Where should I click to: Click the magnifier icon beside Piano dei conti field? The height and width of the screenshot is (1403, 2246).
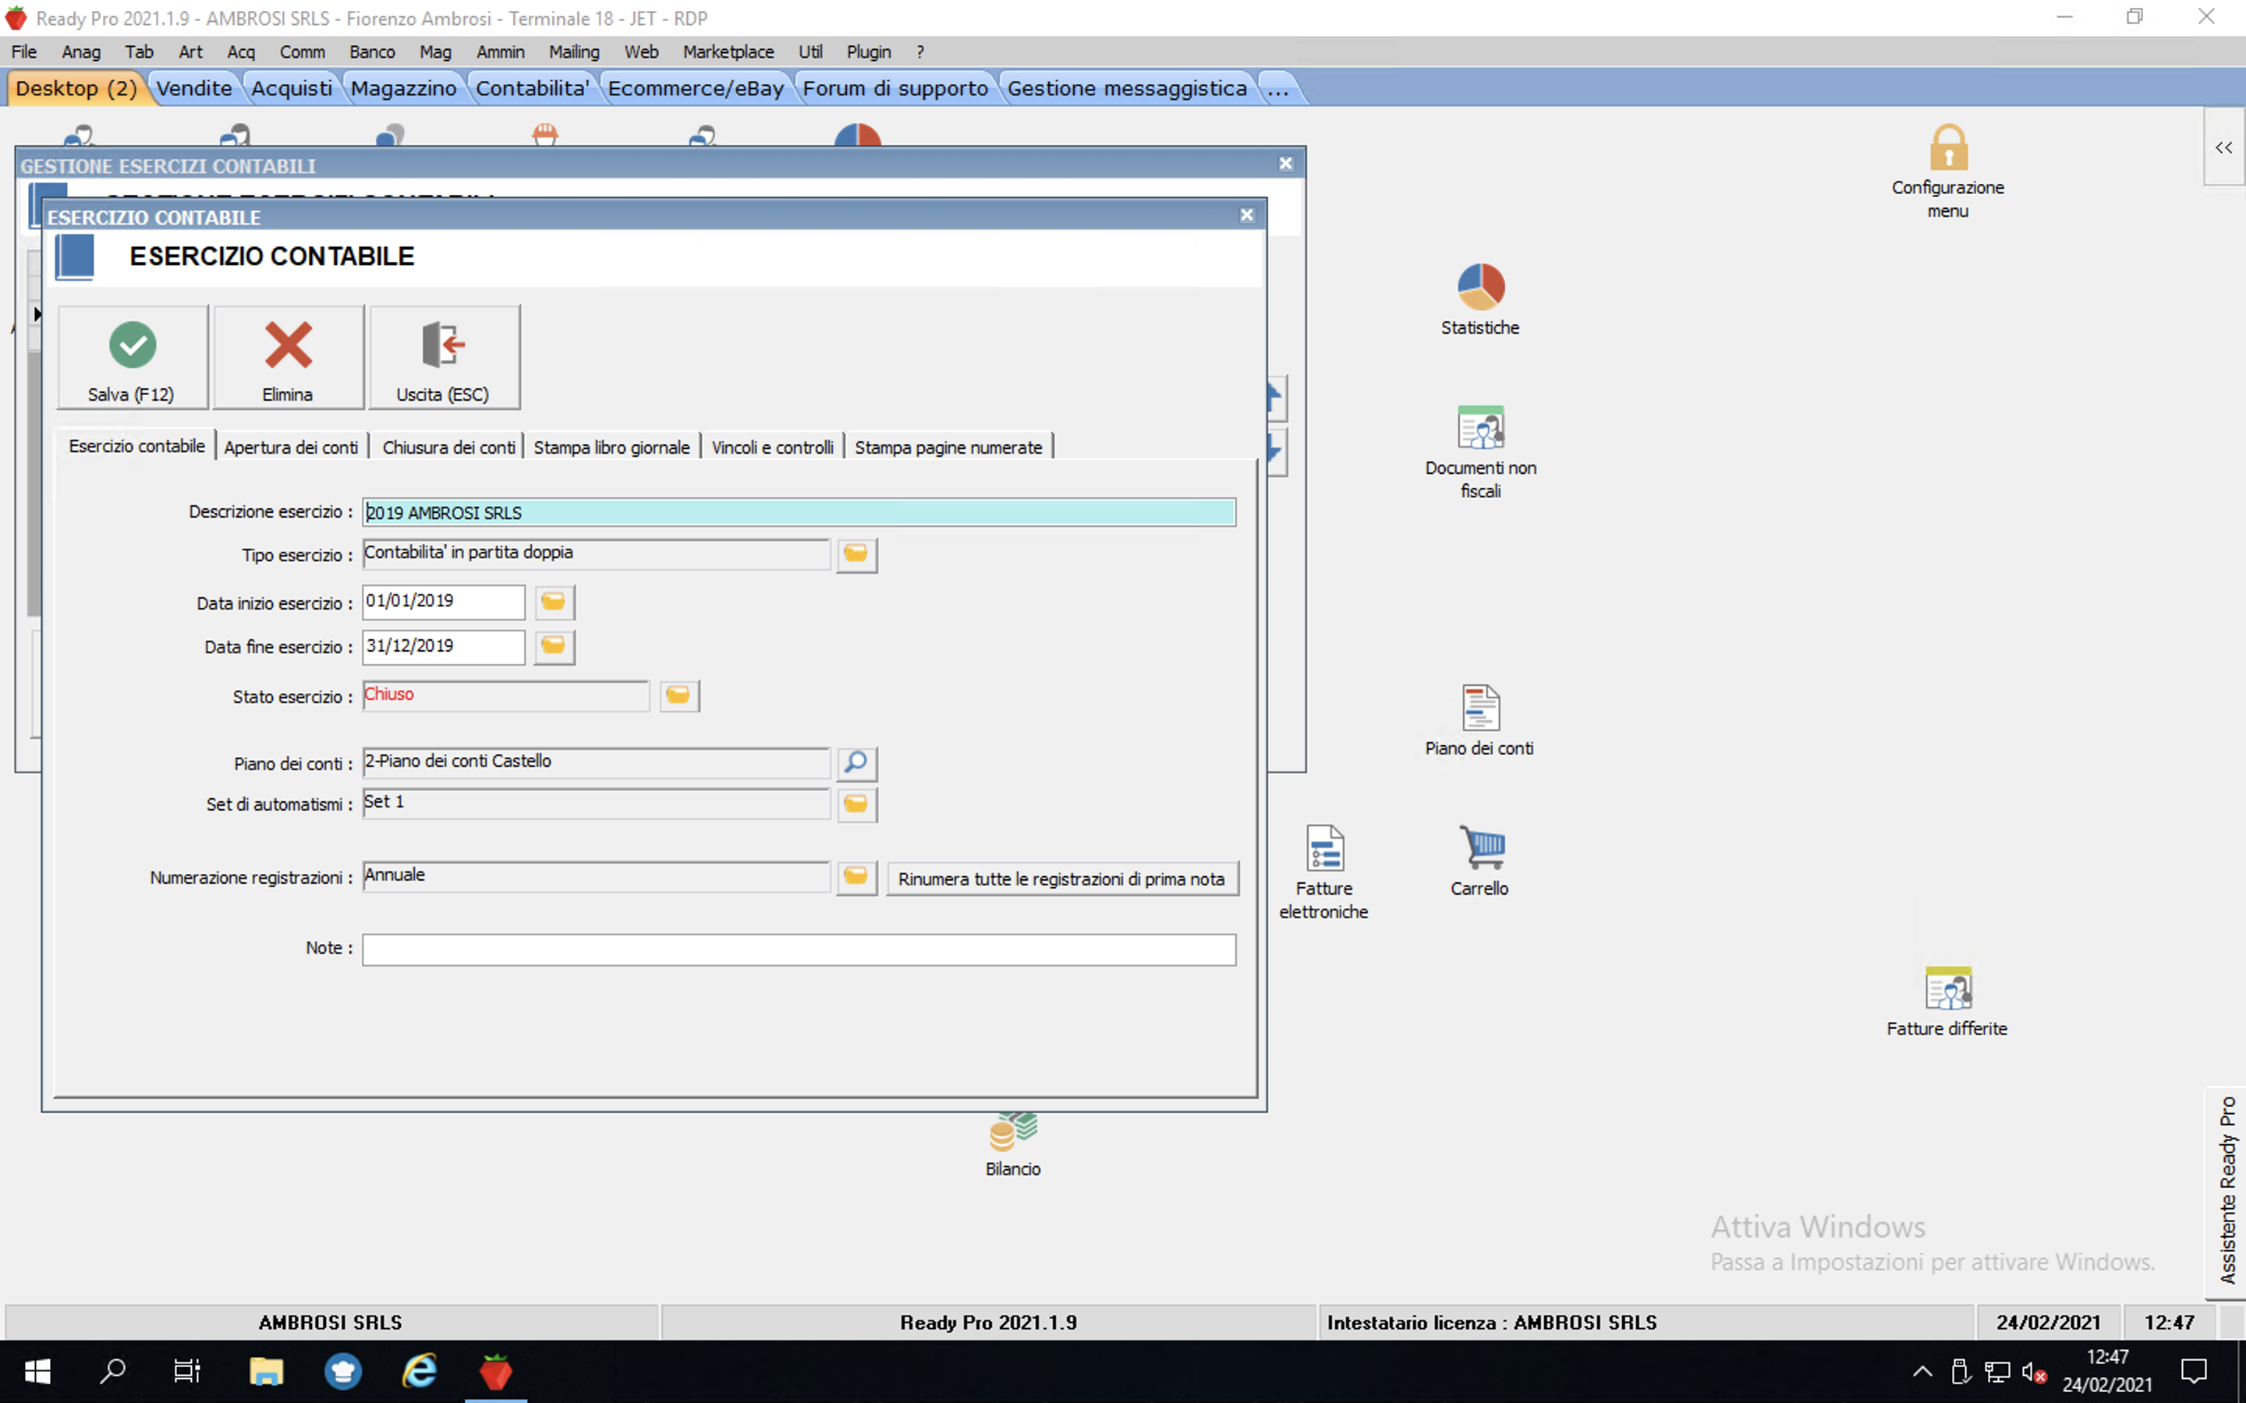pos(856,763)
